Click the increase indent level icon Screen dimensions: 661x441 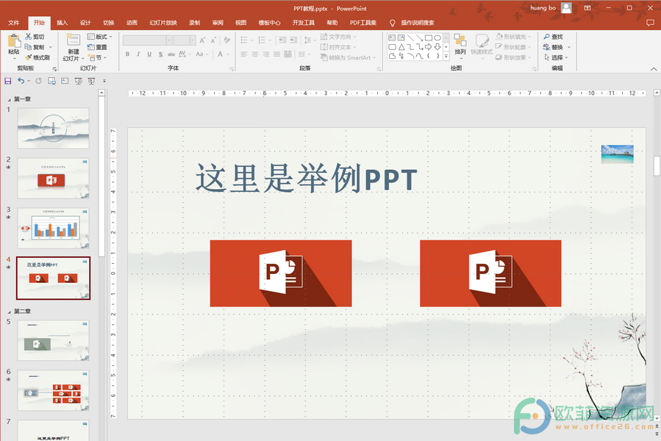point(293,40)
